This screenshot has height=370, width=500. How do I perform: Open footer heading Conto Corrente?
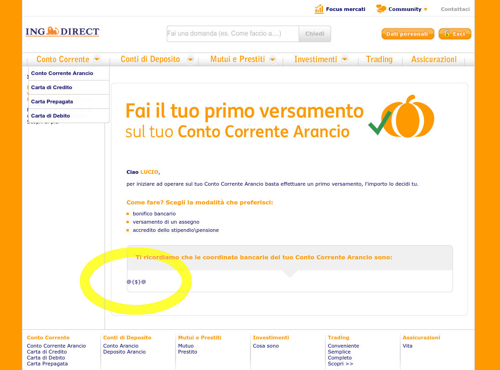(x=48, y=338)
